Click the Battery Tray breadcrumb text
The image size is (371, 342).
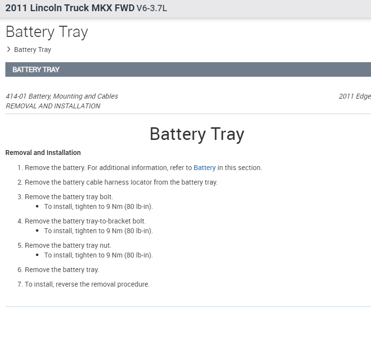click(33, 50)
